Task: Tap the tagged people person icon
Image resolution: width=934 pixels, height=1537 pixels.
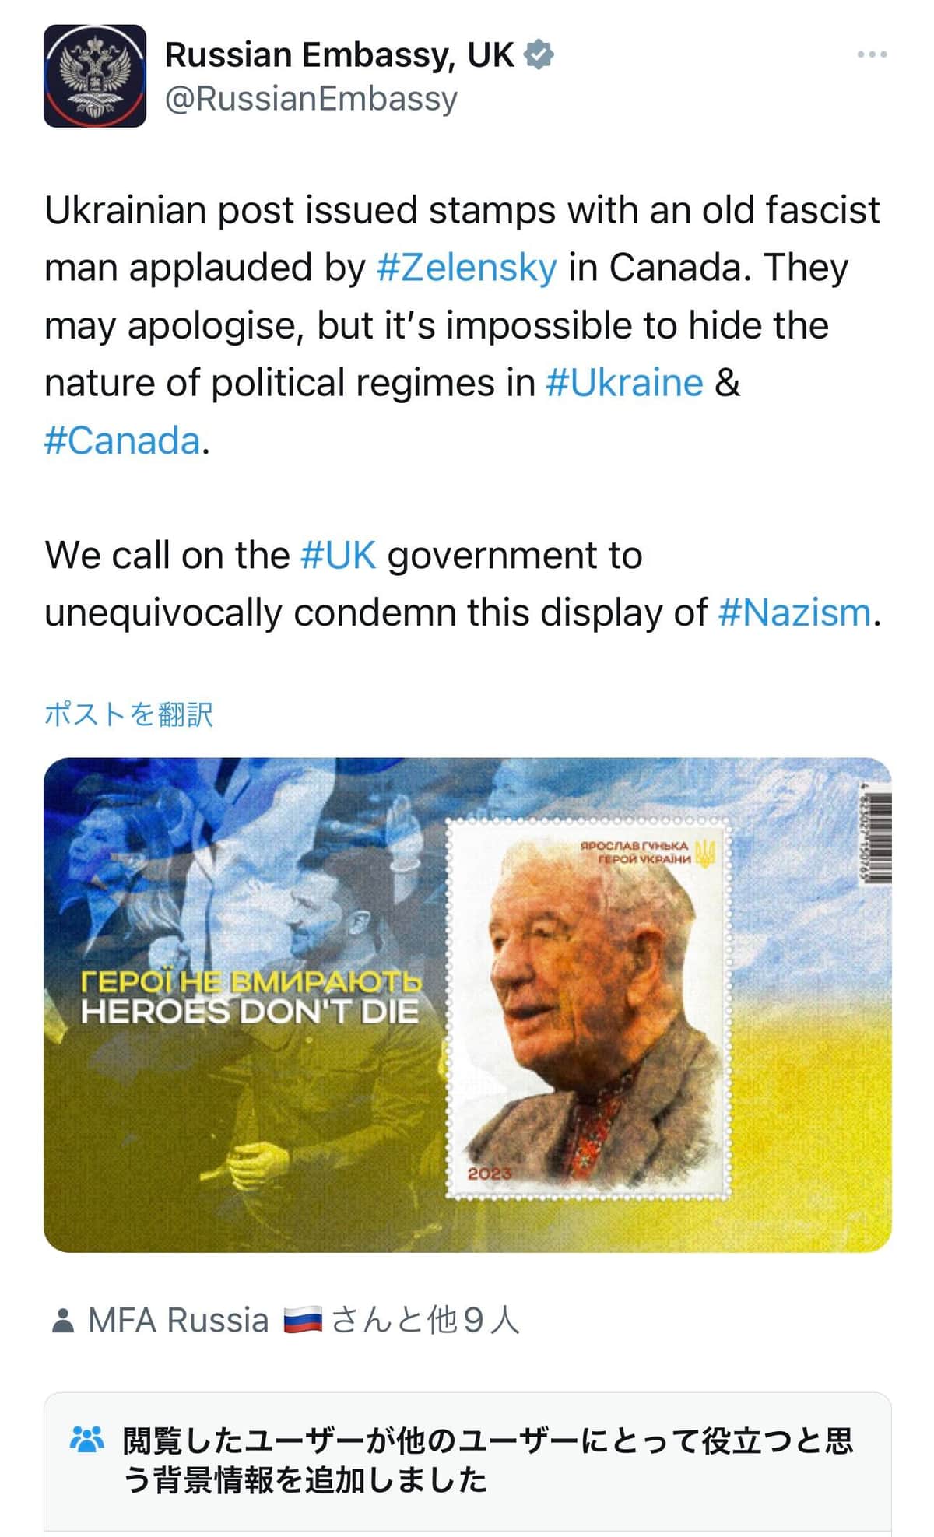Action: [63, 1321]
